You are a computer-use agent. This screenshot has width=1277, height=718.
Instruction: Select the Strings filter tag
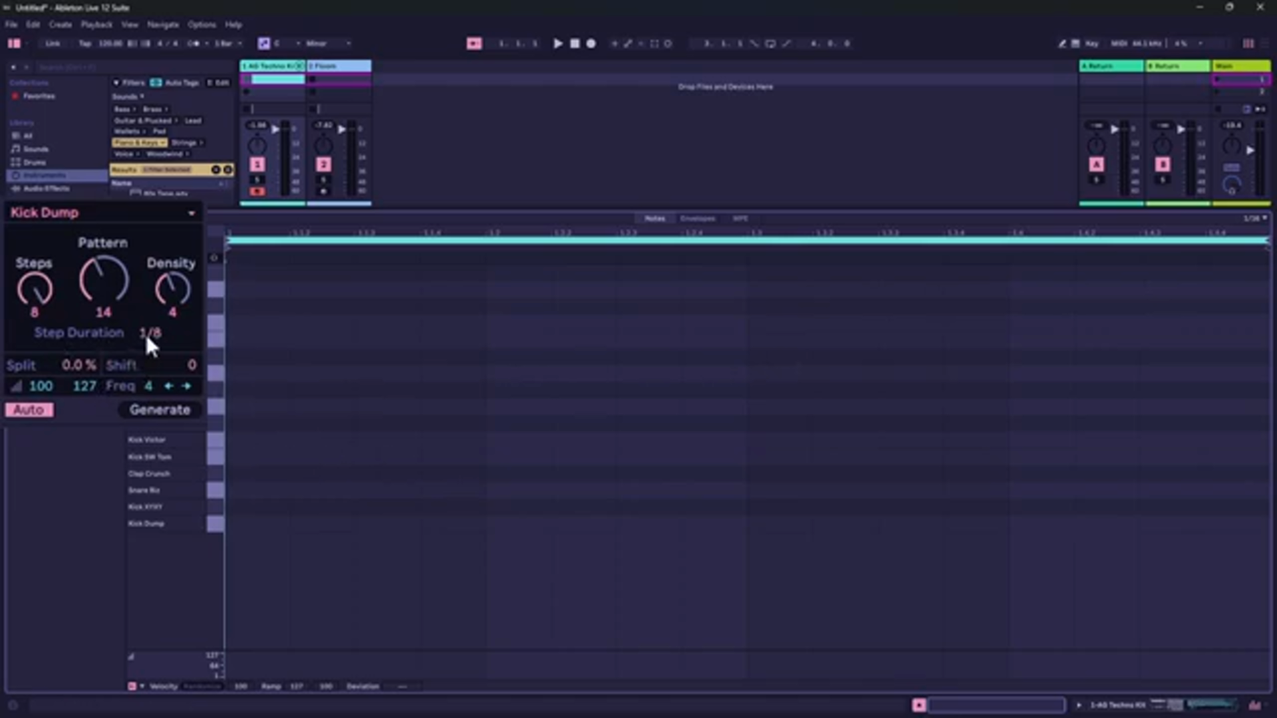(187, 143)
